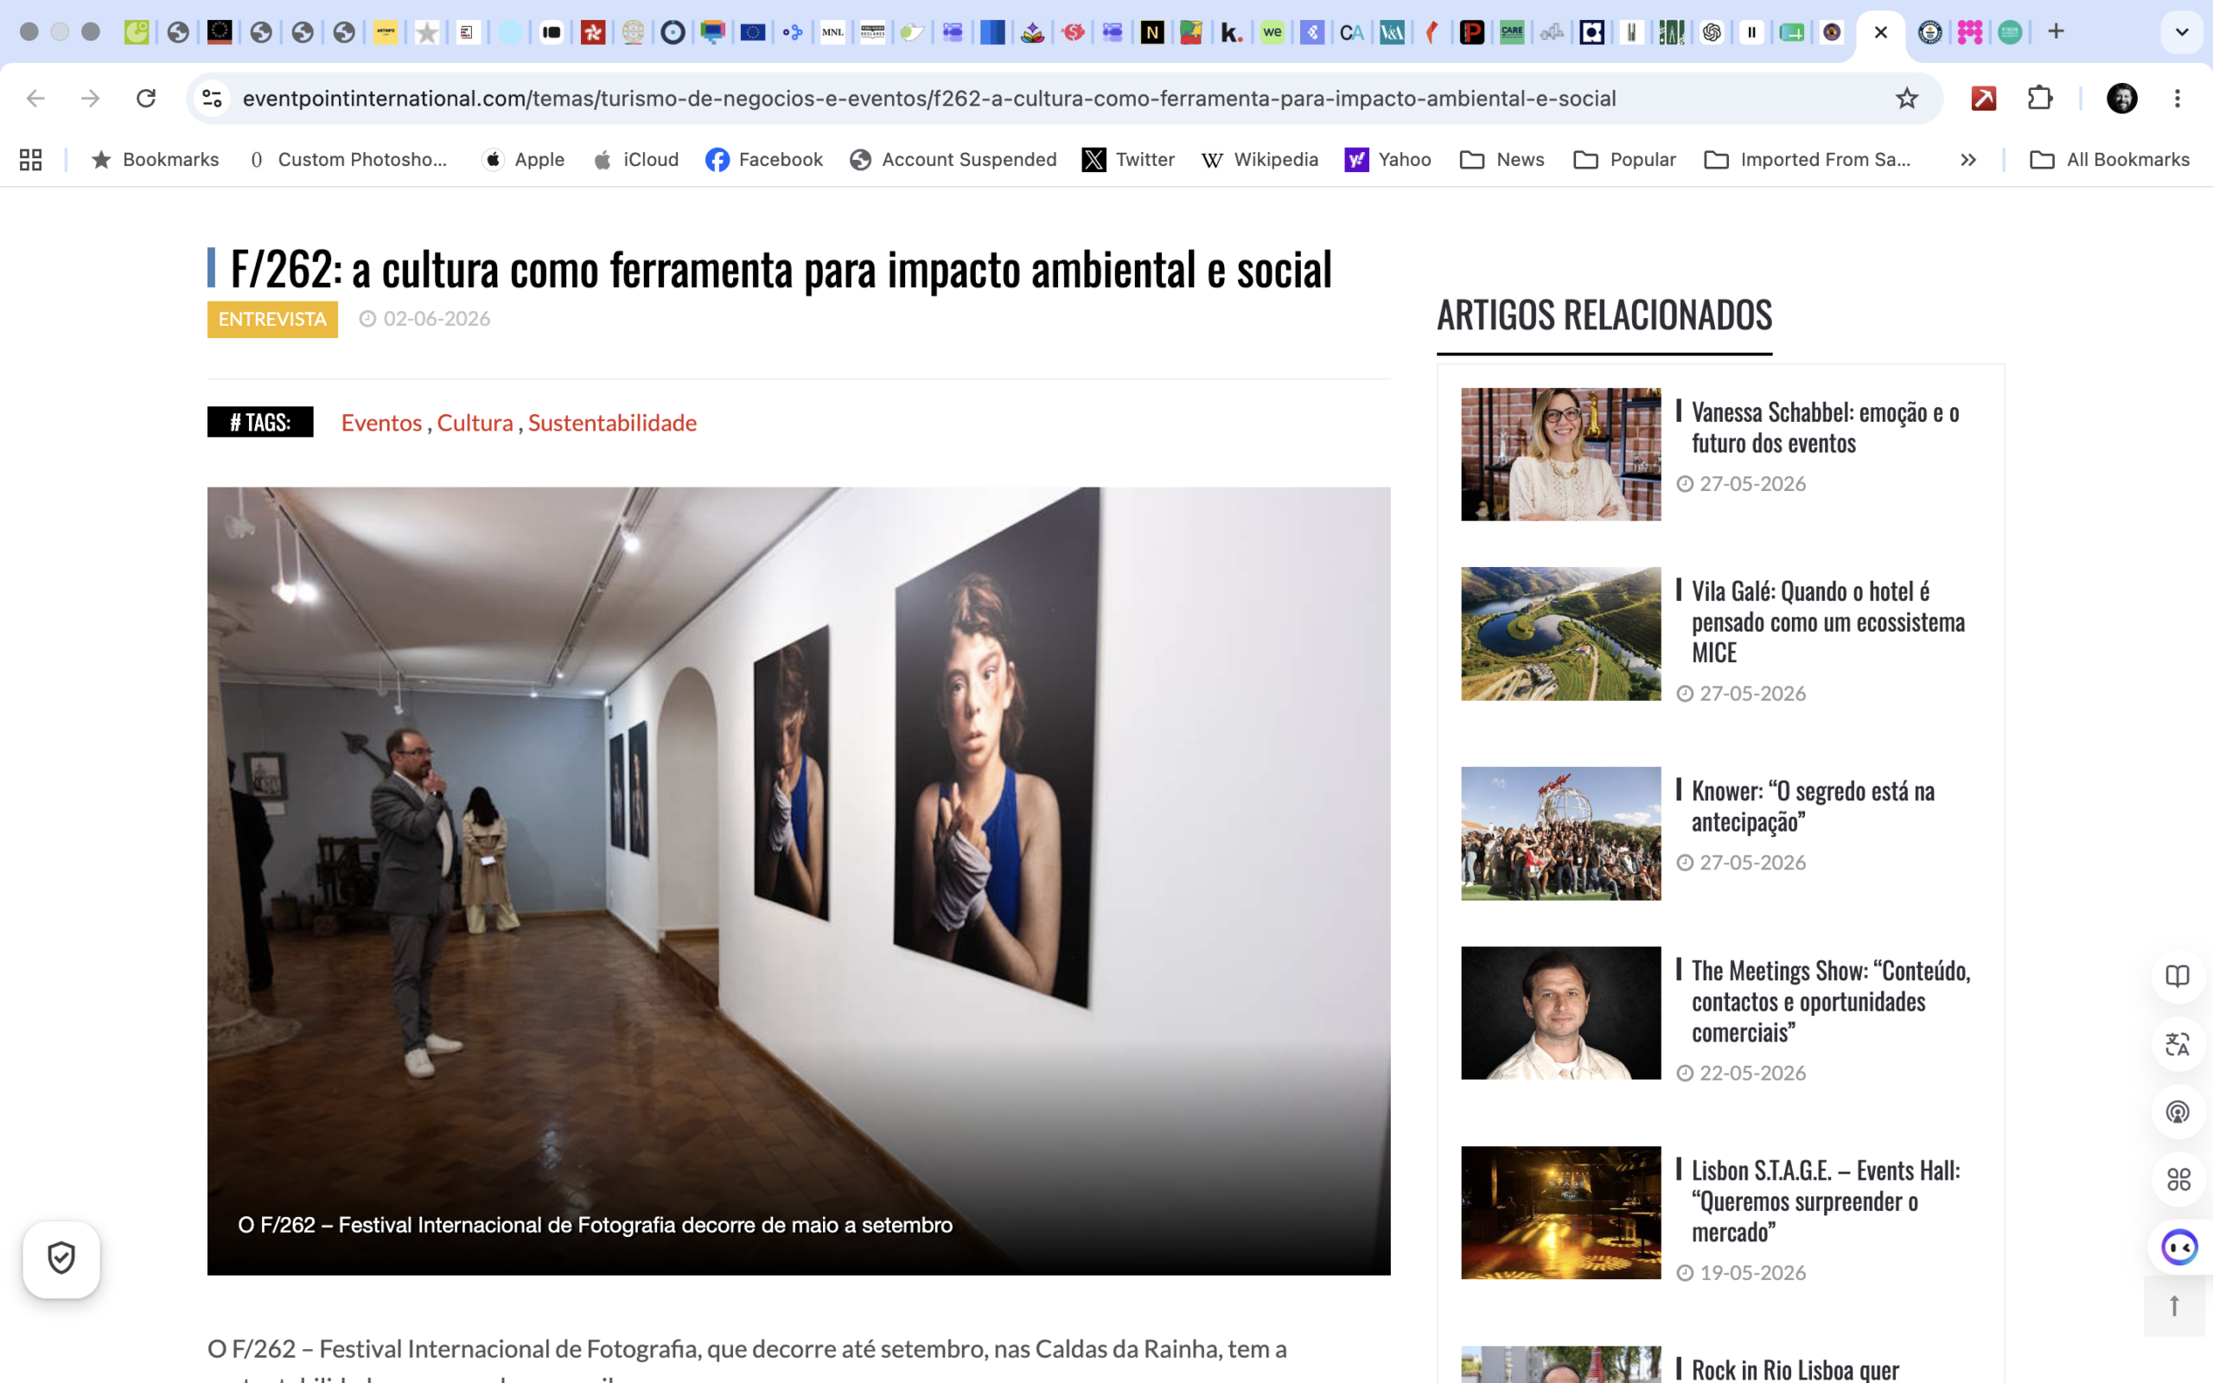Screen dimensions: 2213x1383
Task: Go back to the previous page
Action: point(35,98)
